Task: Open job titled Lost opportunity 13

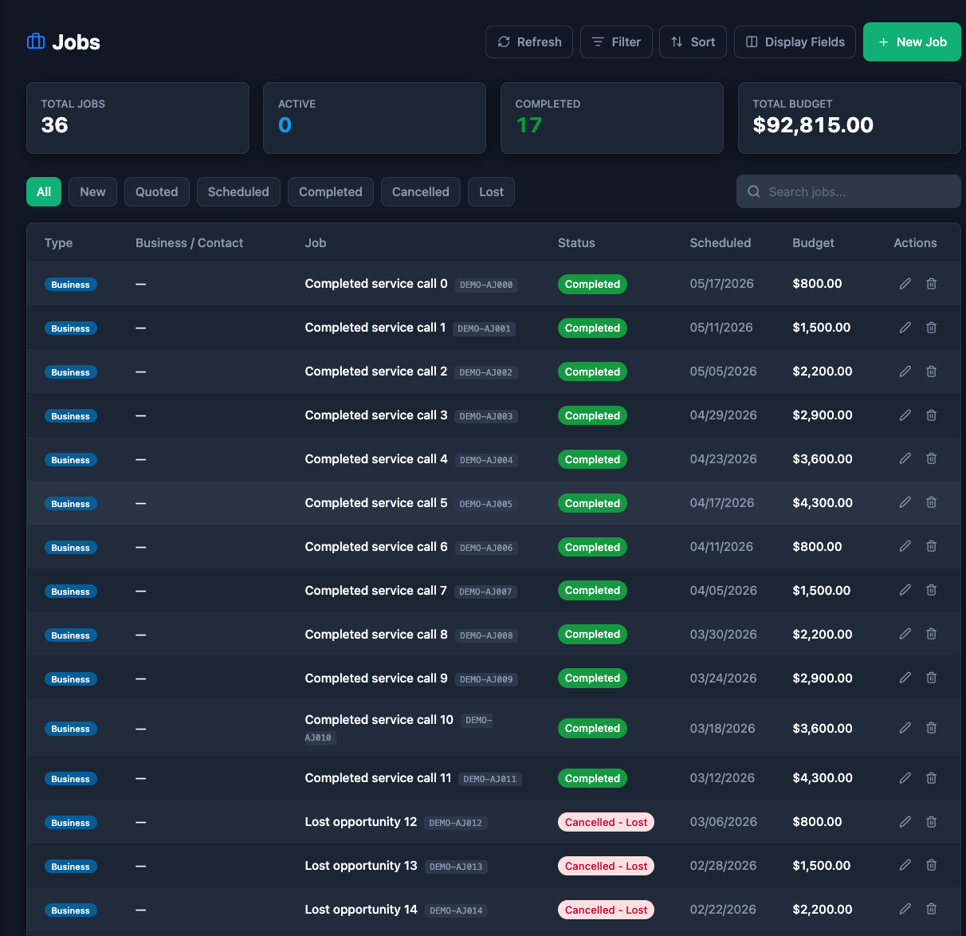Action: [x=361, y=866]
